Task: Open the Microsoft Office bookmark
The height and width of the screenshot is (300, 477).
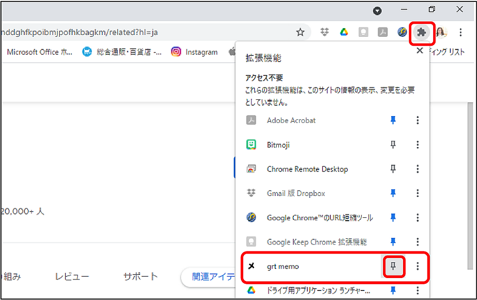Action: coord(39,52)
